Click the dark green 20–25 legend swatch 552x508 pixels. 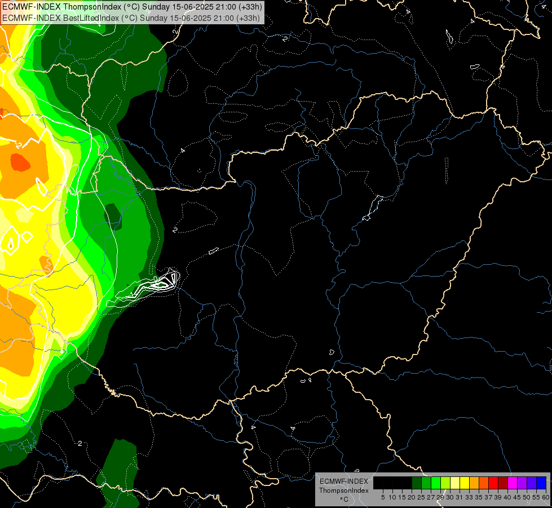pos(417,483)
